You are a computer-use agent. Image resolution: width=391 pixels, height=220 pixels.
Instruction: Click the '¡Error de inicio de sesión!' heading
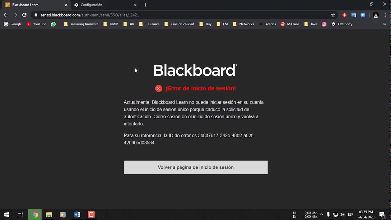coord(200,88)
